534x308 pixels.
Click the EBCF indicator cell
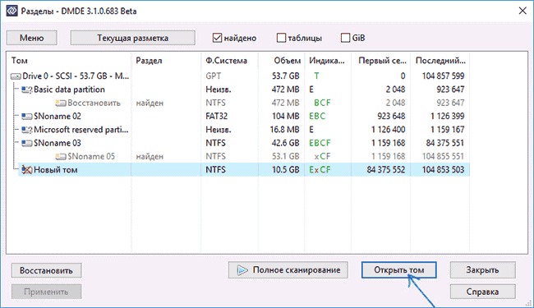(320, 143)
